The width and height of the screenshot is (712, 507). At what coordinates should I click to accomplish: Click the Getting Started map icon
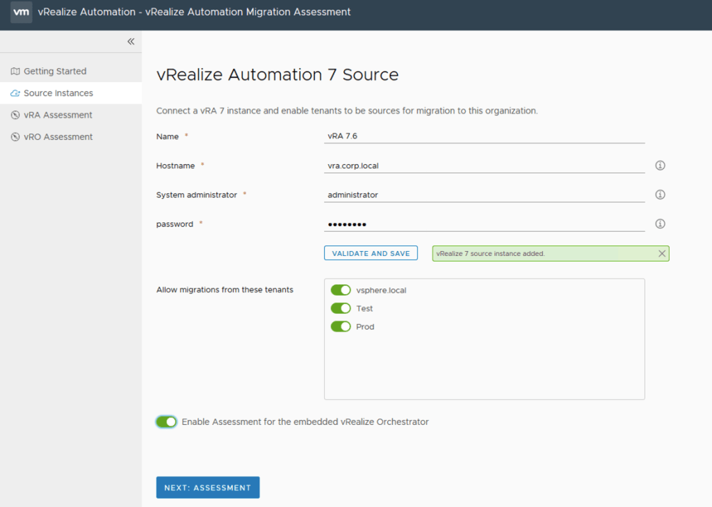[x=15, y=71]
